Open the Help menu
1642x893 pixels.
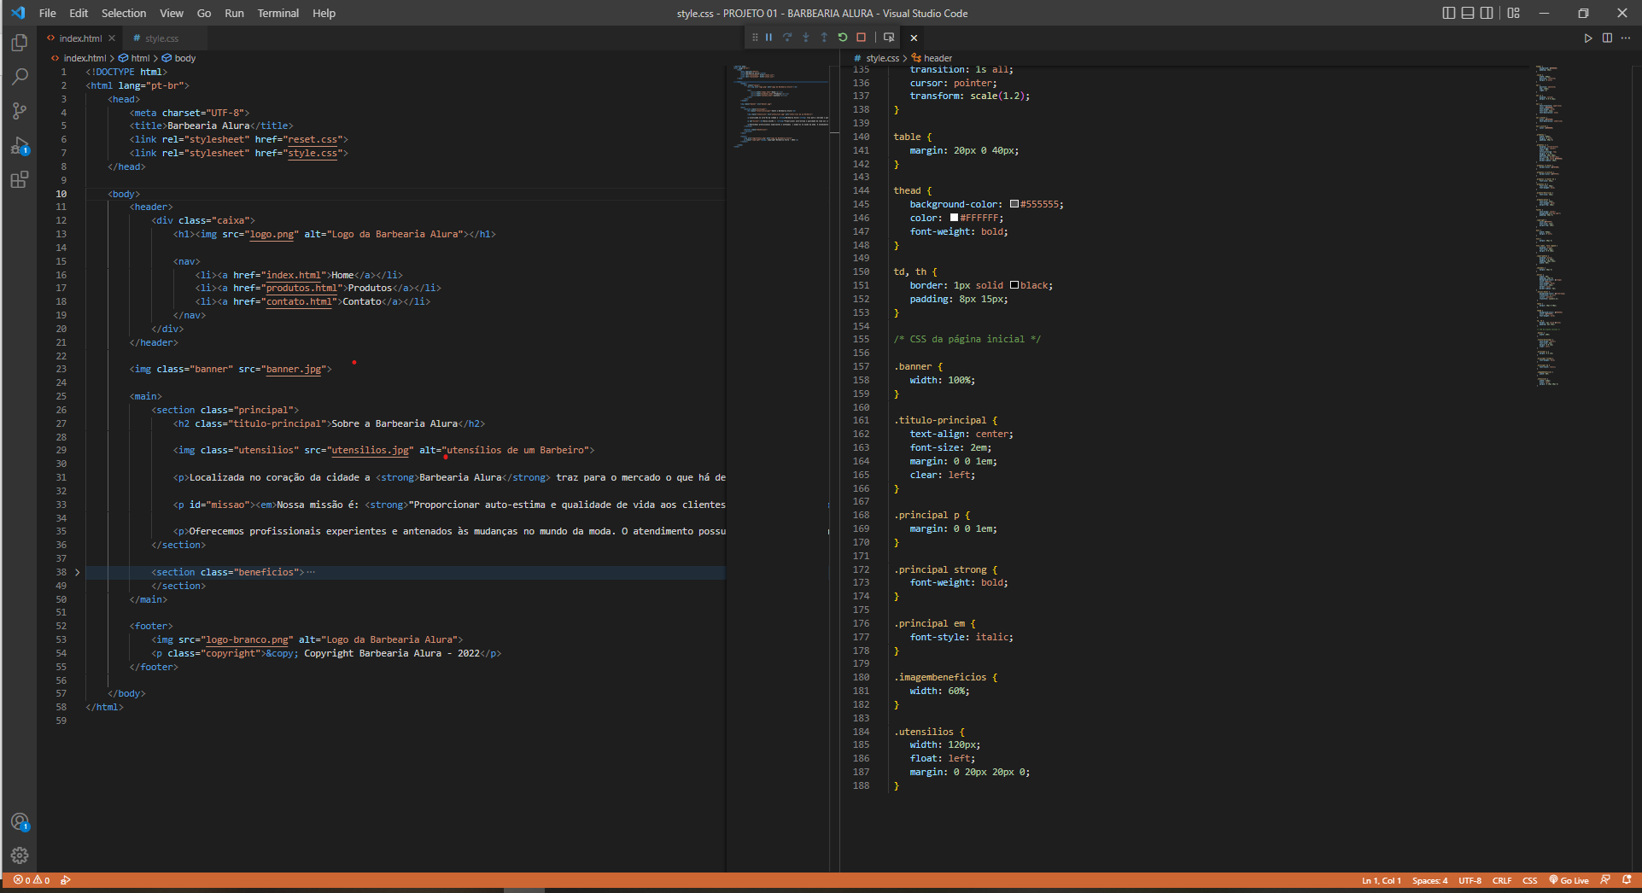324,13
